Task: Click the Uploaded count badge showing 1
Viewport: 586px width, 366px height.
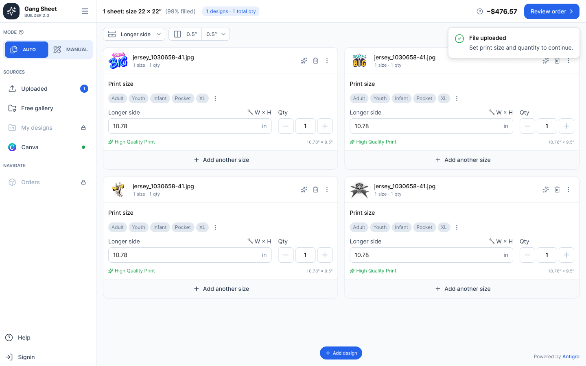Action: click(84, 89)
